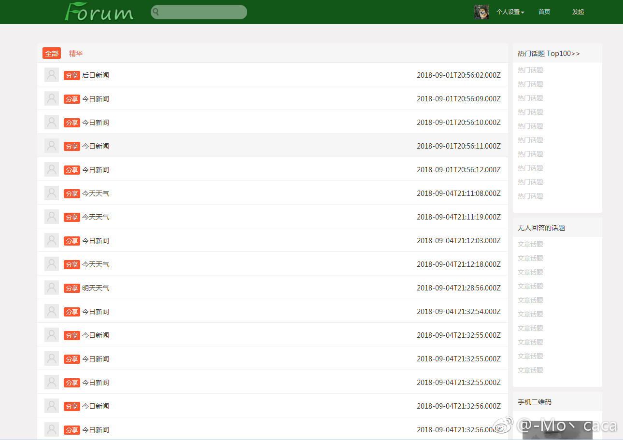Click 分享 badge on 后日新闻 post

click(72, 75)
